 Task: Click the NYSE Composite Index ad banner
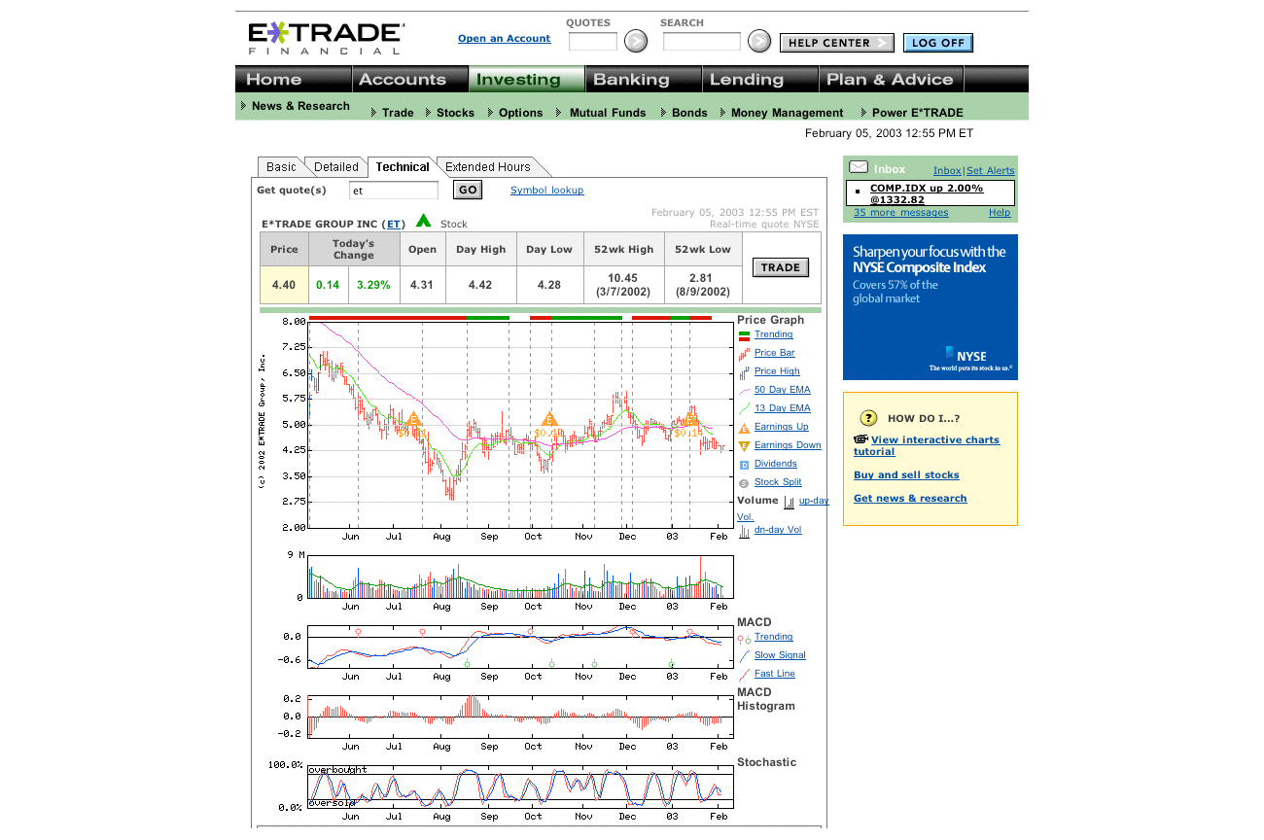pos(930,307)
